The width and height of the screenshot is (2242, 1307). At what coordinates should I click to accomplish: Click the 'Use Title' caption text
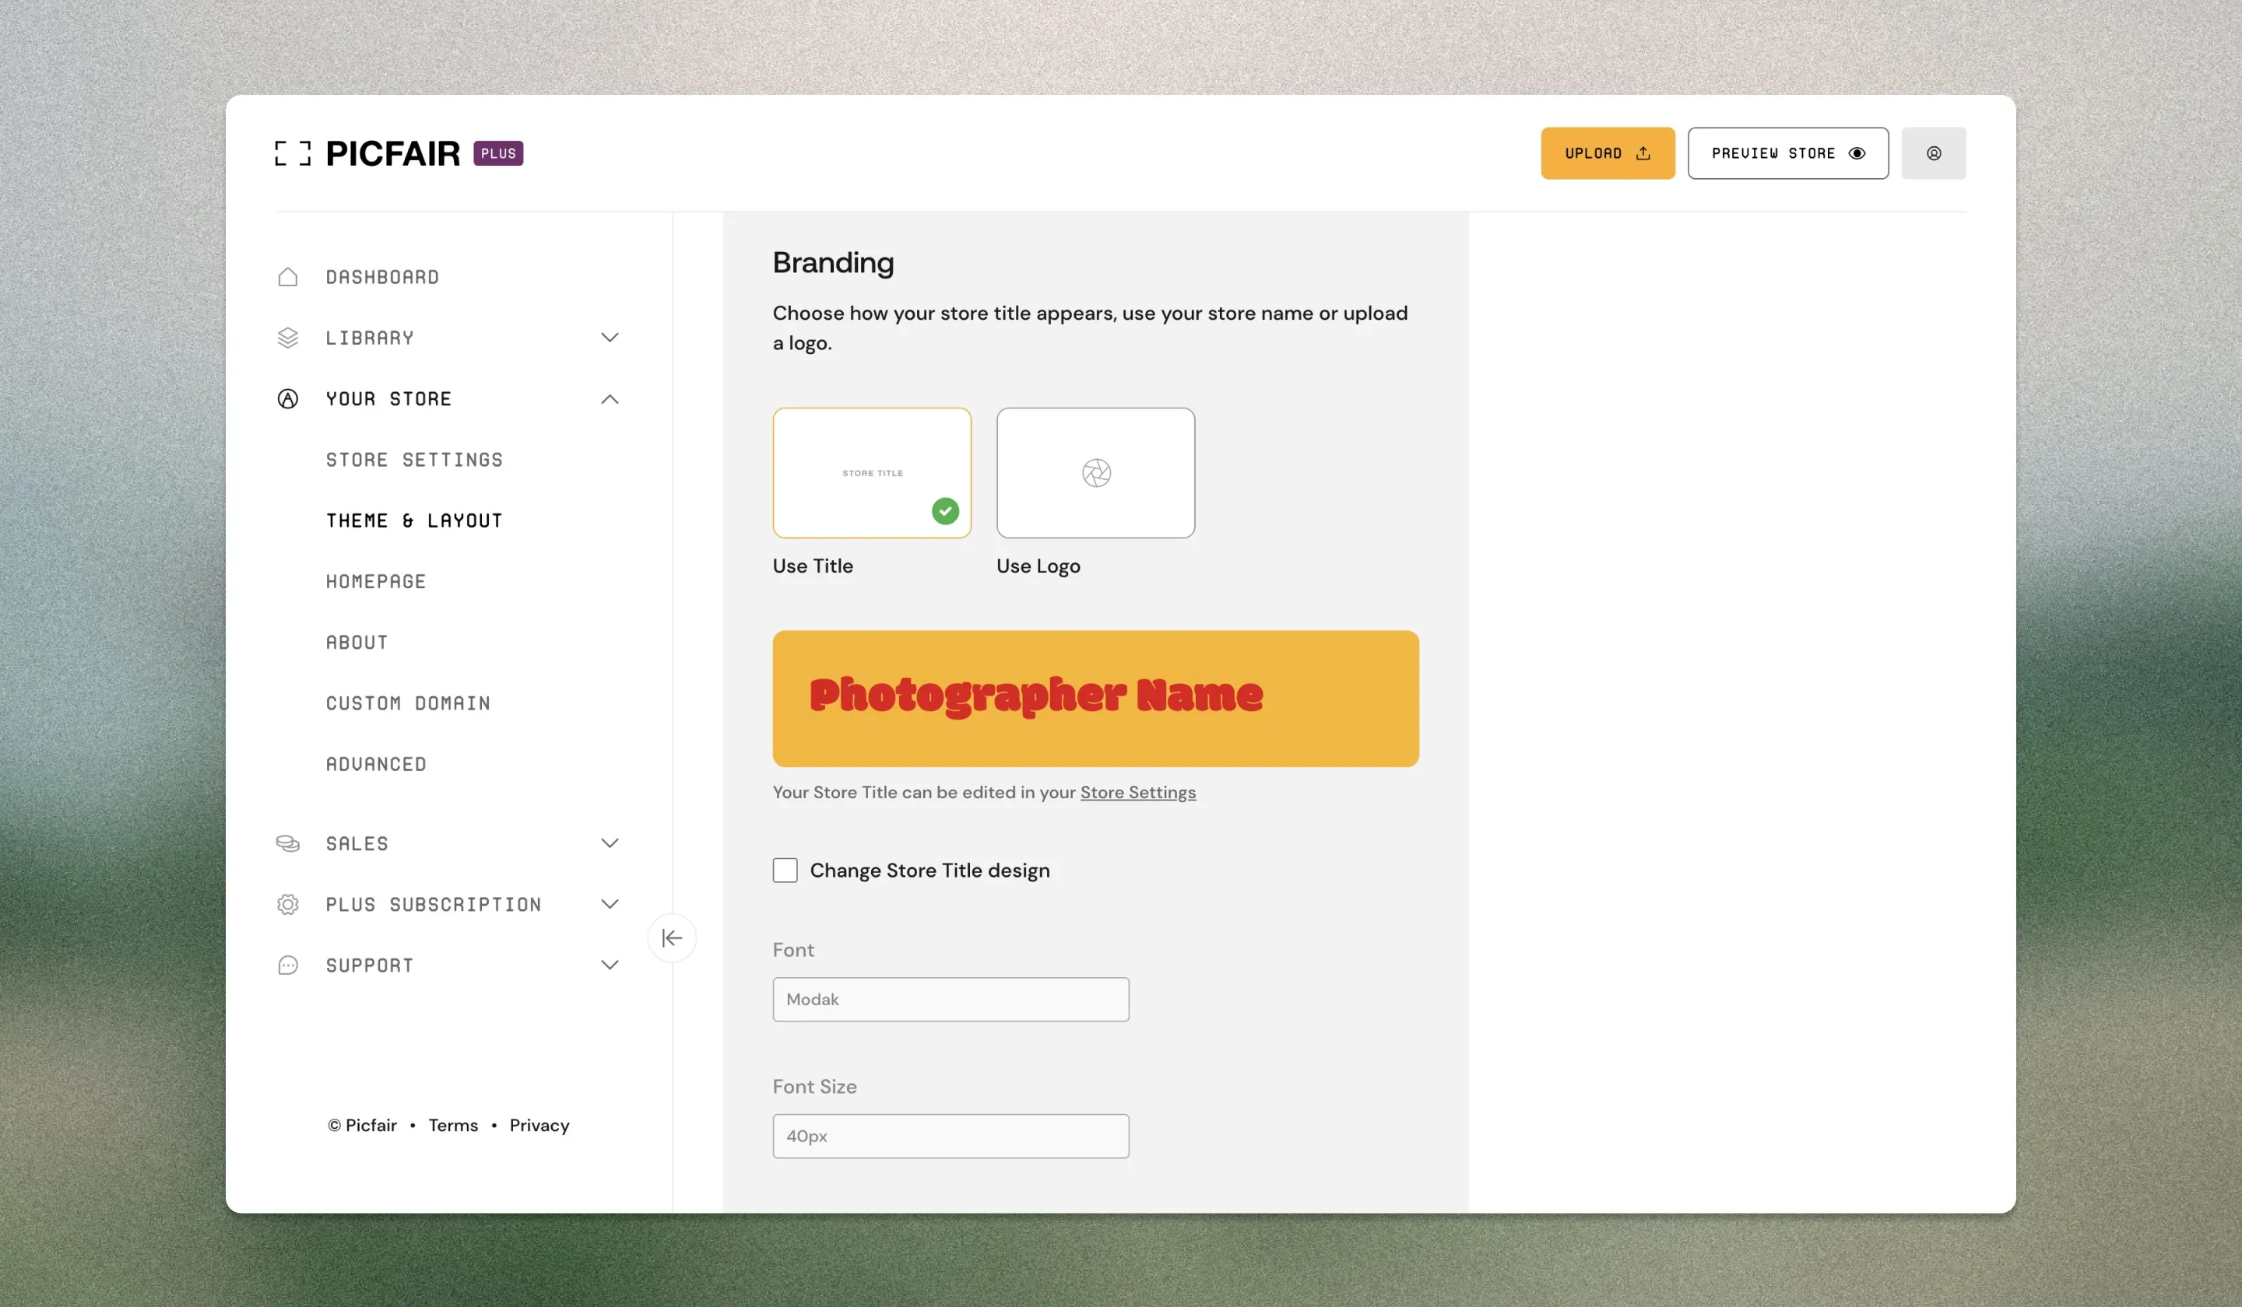point(812,566)
